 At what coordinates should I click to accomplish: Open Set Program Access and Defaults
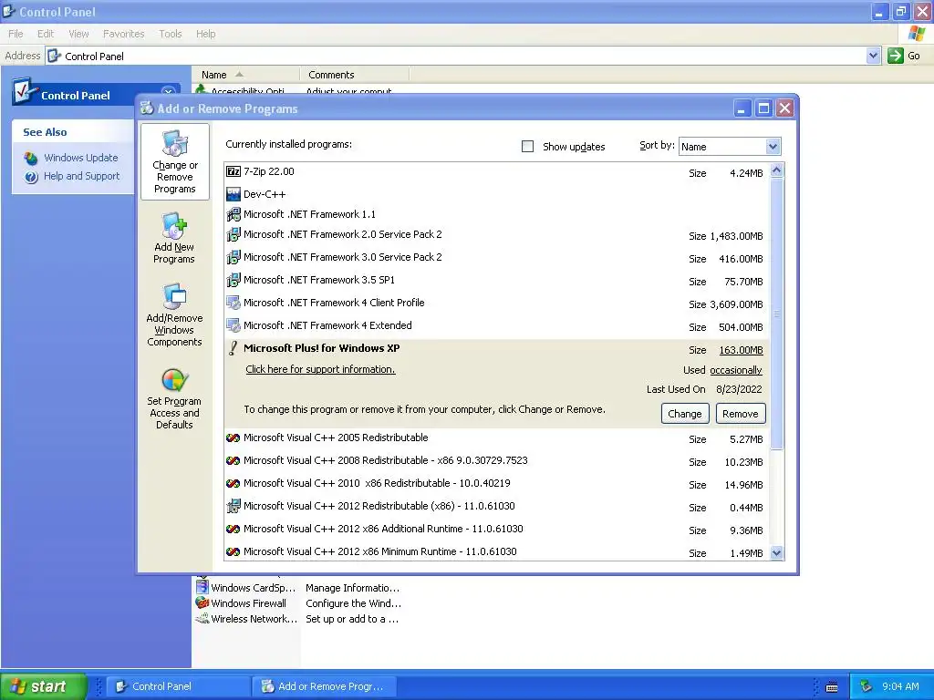click(174, 397)
